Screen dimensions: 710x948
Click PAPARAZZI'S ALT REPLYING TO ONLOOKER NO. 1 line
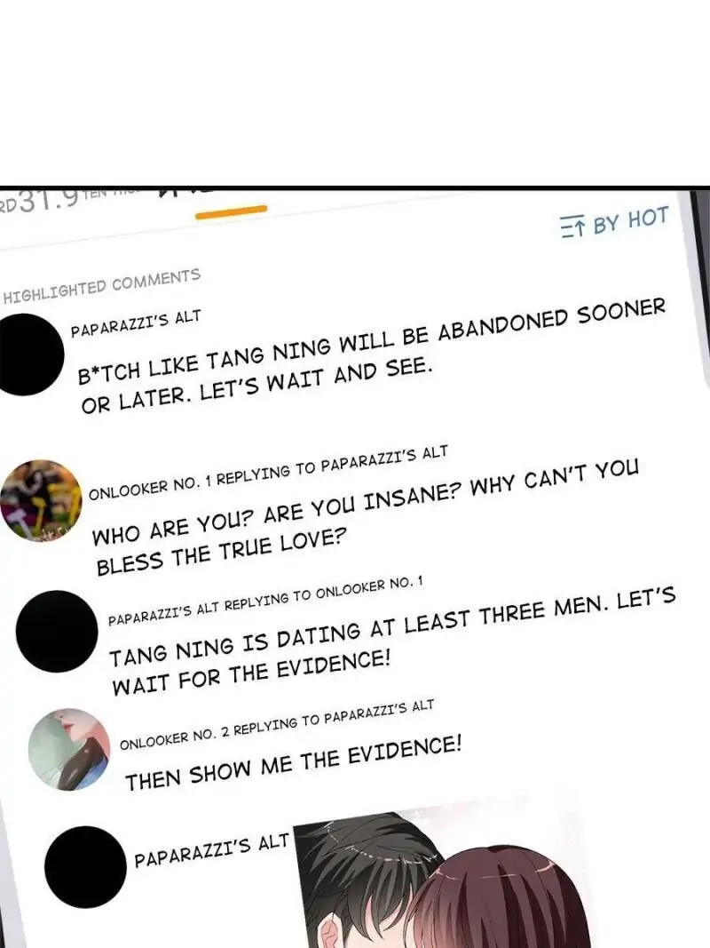click(265, 601)
